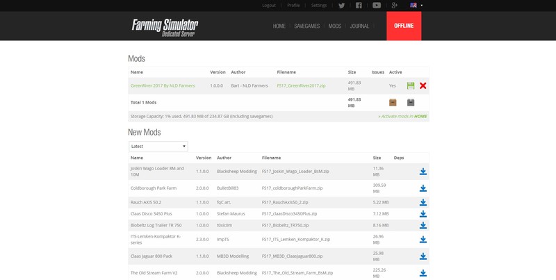Image resolution: width=556 pixels, height=280 pixels.
Task: Download the Claas Jaguar 800 Pack
Action: pyautogui.click(x=423, y=256)
